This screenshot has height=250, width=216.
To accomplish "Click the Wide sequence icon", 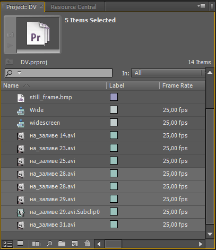I will 21,110.
